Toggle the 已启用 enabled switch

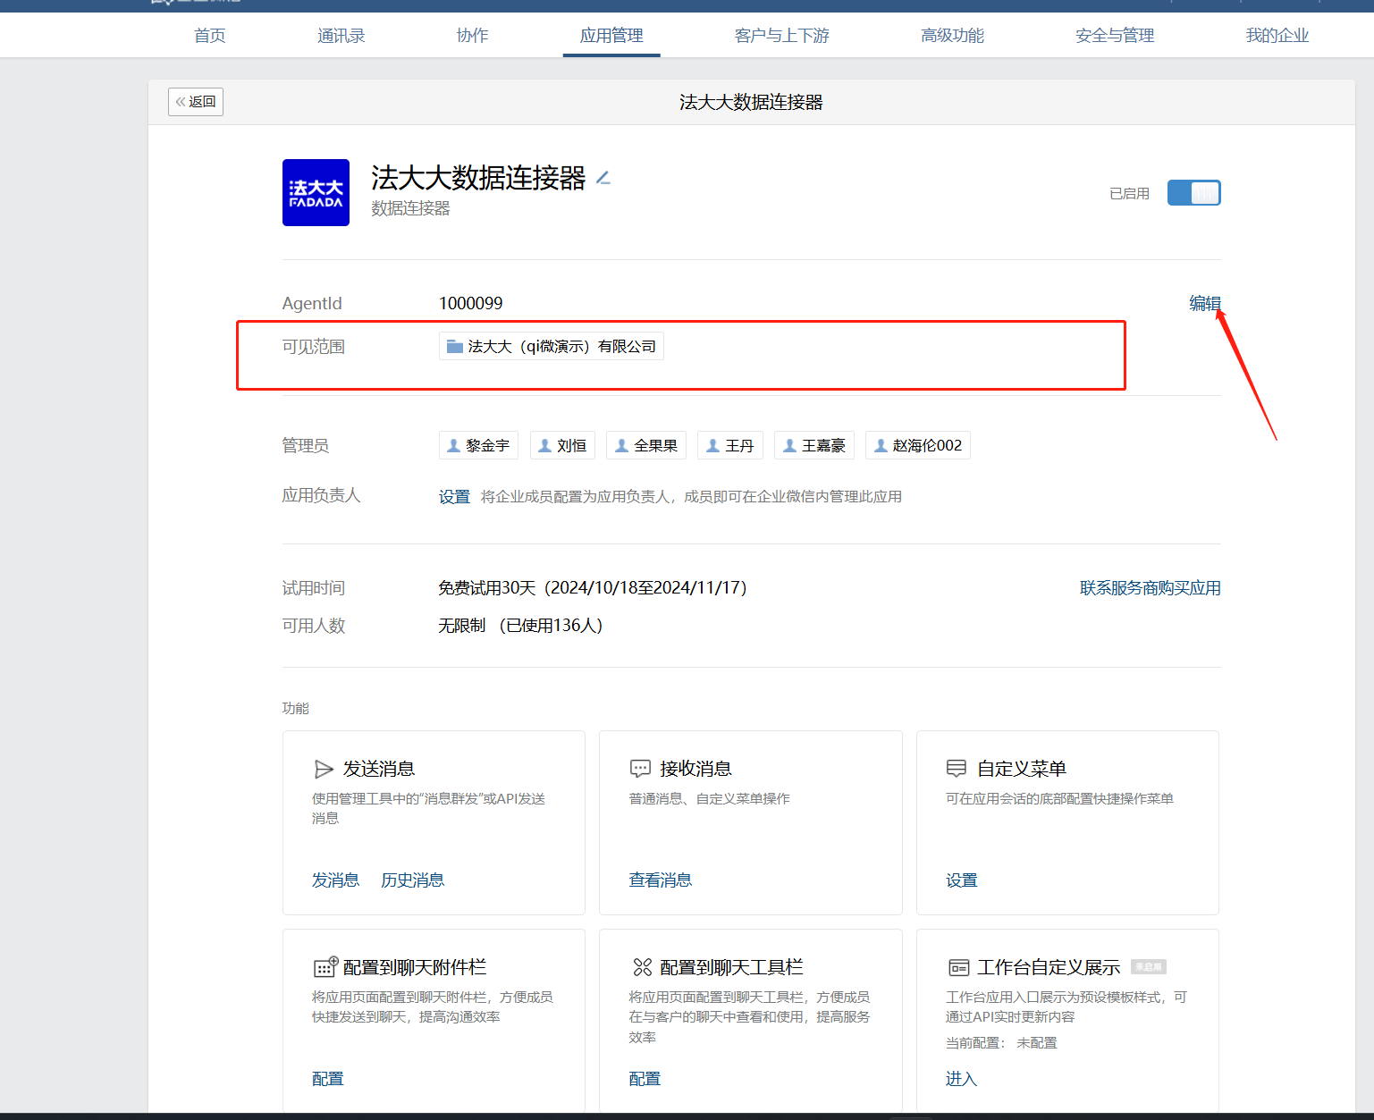coord(1193,193)
